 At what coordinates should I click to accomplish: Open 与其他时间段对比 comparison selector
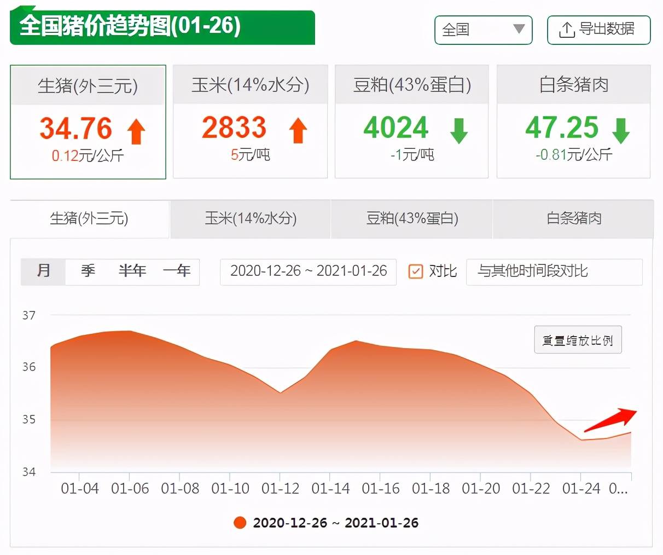554,271
